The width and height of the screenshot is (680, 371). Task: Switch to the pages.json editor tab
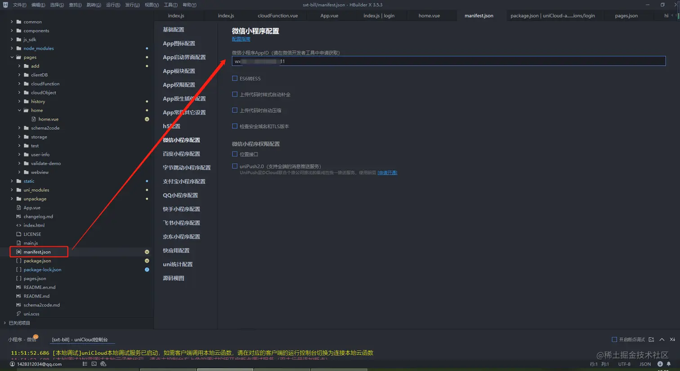626,16
